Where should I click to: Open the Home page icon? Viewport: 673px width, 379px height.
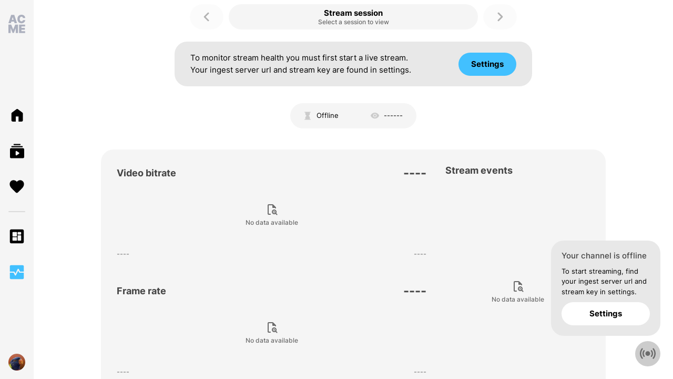tap(17, 115)
